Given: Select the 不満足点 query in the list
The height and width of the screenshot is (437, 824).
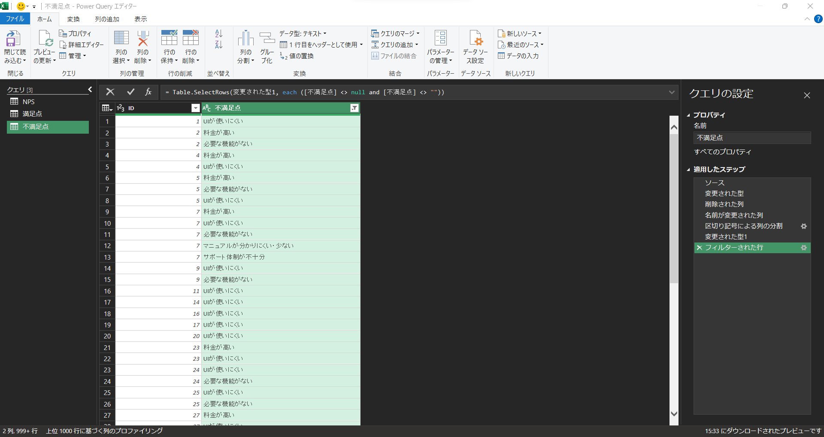Looking at the screenshot, I should point(48,127).
